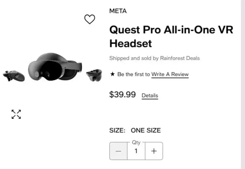Open fullscreen view with the expand arrows icon
Image resolution: width=245 pixels, height=169 pixels.
point(16,114)
